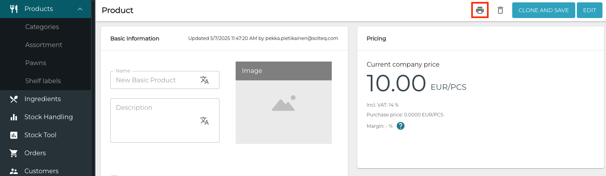Click into the Name input field
606x176 pixels.
154,80
